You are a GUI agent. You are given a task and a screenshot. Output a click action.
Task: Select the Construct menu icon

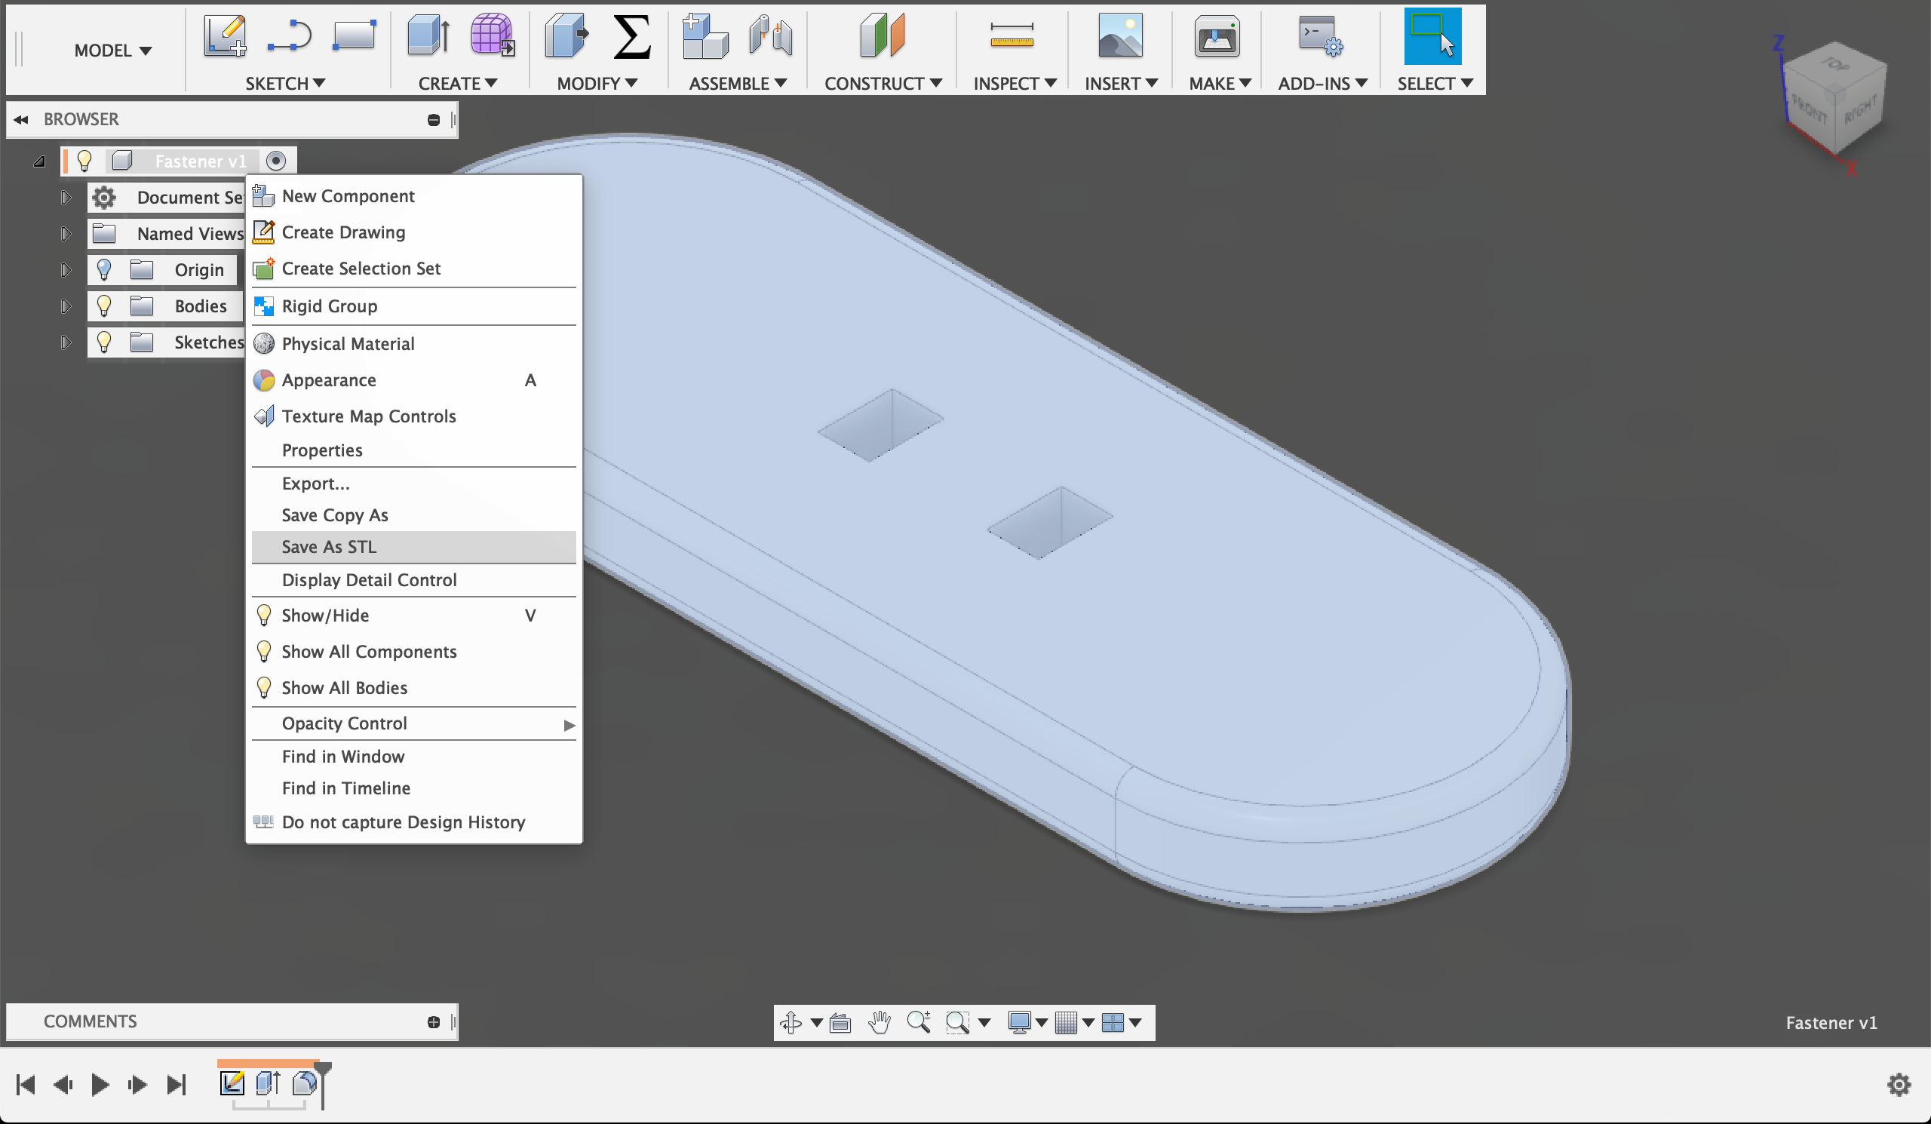click(881, 36)
